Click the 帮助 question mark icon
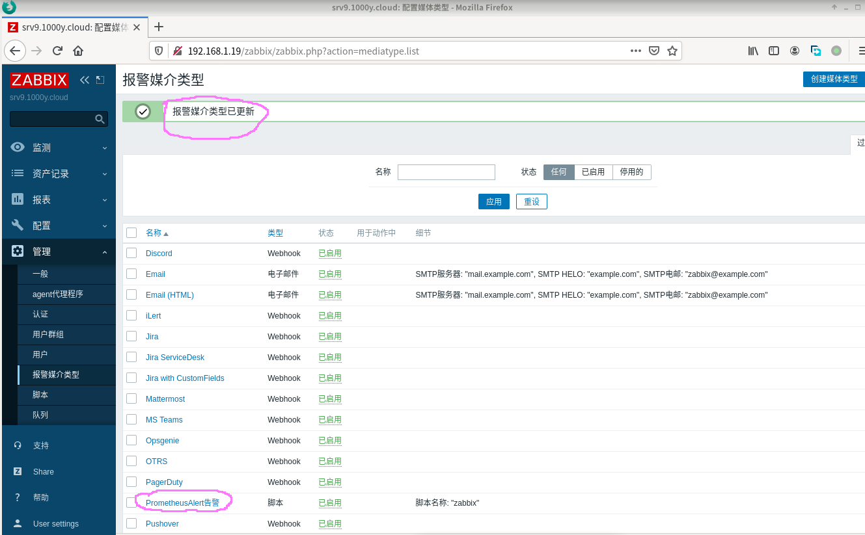This screenshot has width=865, height=535. (18, 497)
